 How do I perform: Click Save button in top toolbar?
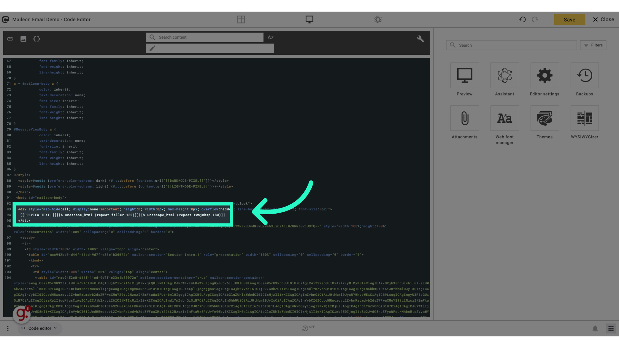tap(569, 19)
